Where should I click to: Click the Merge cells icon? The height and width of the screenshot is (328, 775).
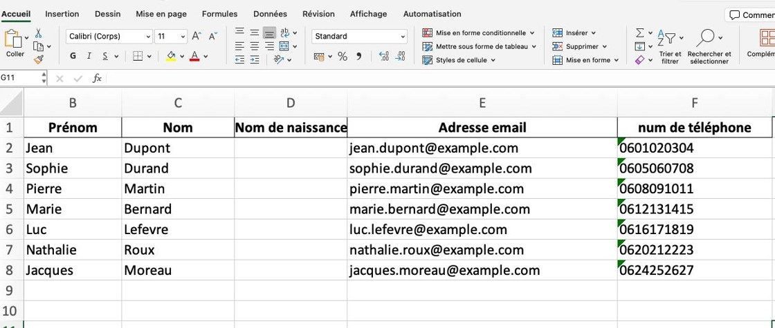point(284,46)
